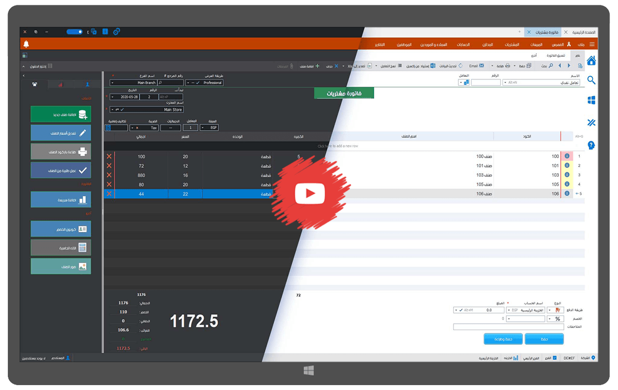Click the YouTube play button

(309, 194)
